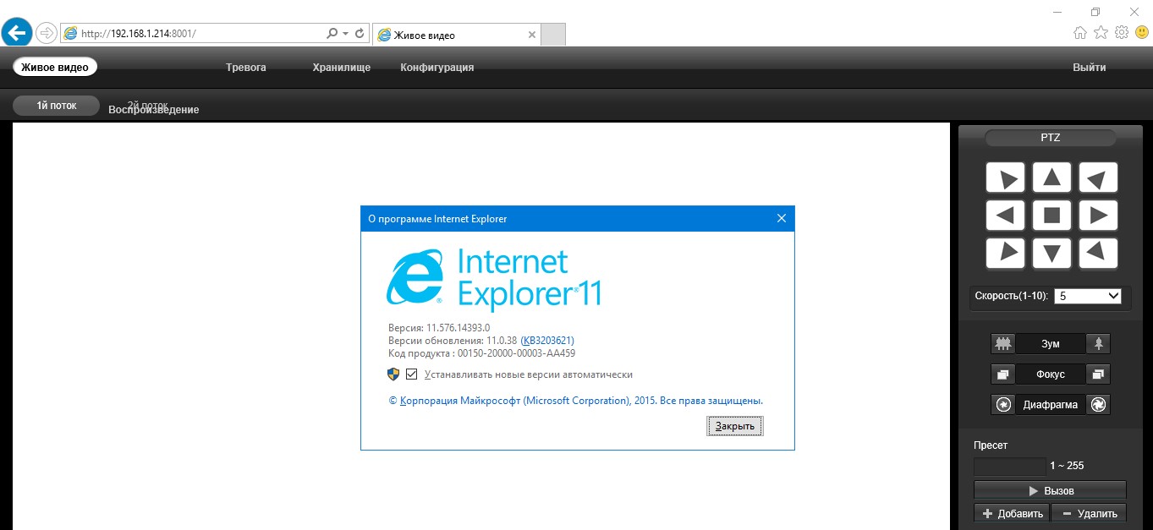Click the focus icon left of Фокус
The image size is (1153, 530).
click(1003, 374)
